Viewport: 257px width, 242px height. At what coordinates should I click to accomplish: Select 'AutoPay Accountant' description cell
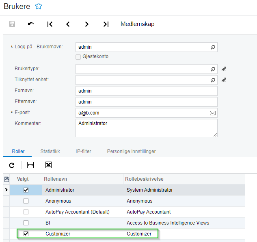(x=184, y=212)
